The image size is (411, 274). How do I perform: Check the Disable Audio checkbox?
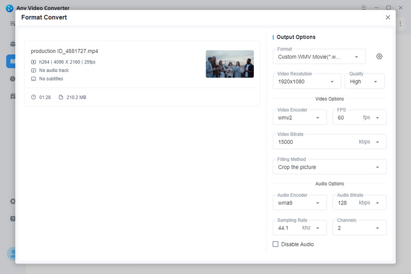(x=275, y=244)
